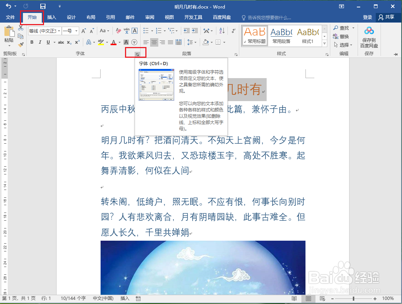Increase font size with the A-up icon
This screenshot has width=402, height=304.
pos(84,31)
